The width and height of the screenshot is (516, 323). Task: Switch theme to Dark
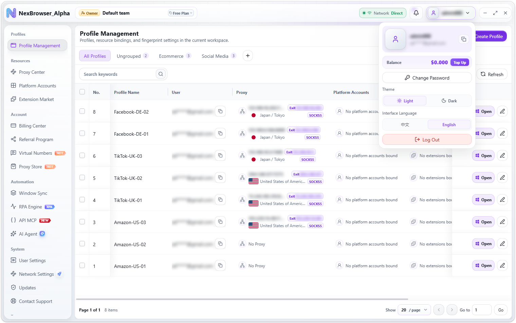click(449, 101)
